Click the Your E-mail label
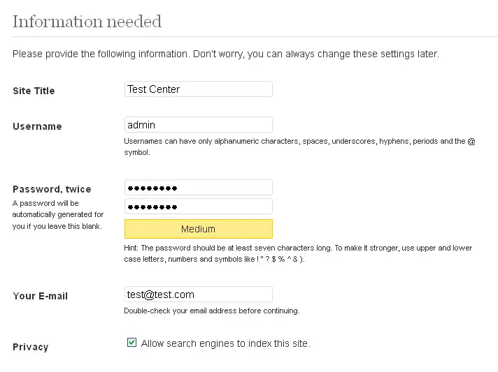Screen dimensions: 498x372 click(x=40, y=296)
